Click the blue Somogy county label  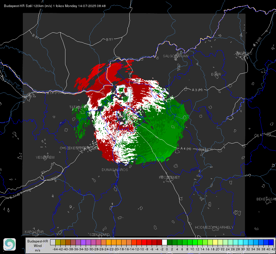pos(56,208)
